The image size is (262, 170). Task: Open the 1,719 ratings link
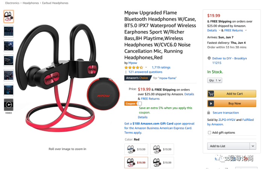161,68
